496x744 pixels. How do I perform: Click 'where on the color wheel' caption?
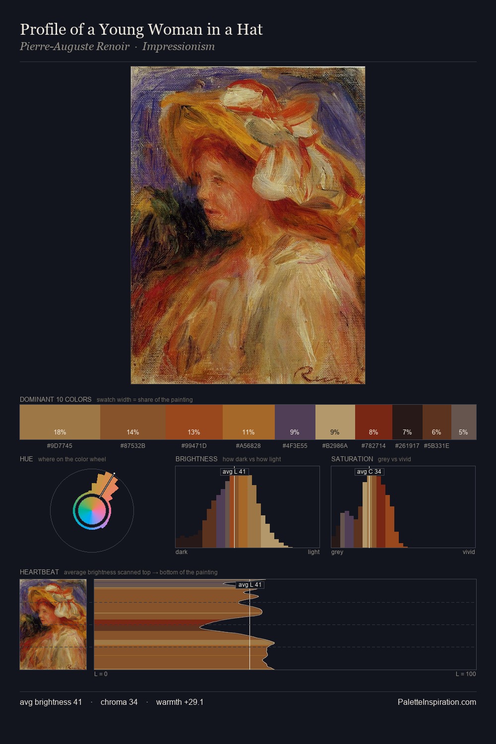click(x=72, y=459)
